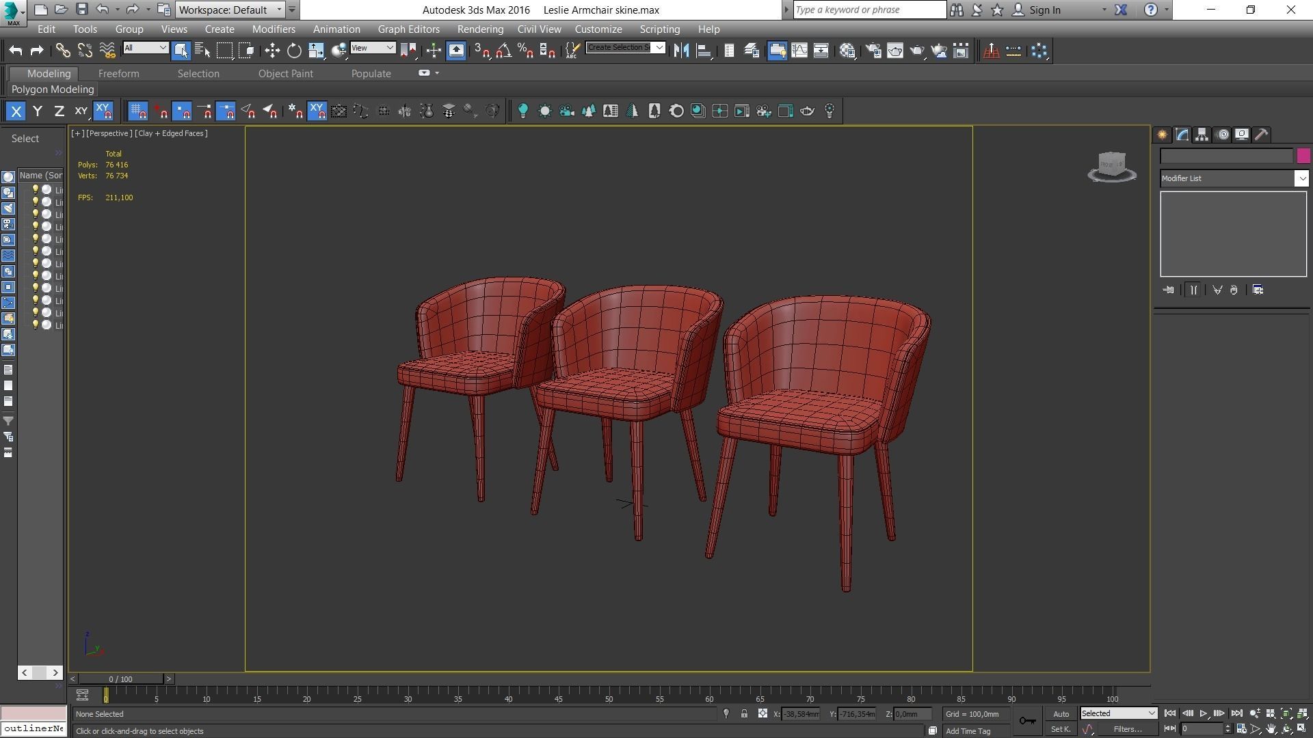
Task: Open the Modifiers menu
Action: tap(274, 29)
